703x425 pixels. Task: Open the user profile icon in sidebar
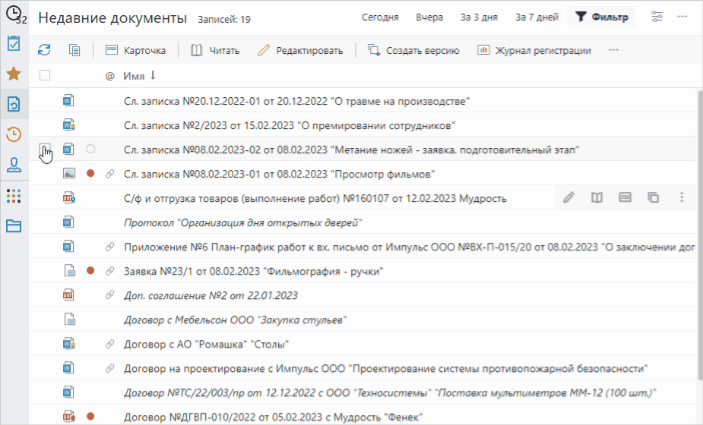tap(14, 165)
